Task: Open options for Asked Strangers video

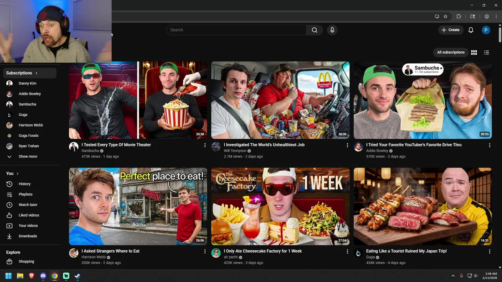Action: (205, 251)
